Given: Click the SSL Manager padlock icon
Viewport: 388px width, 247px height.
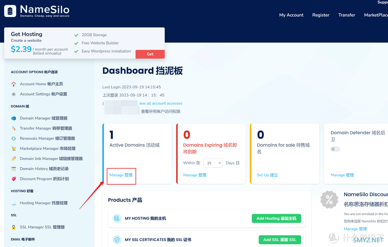Looking at the screenshot, I should 14,227.
